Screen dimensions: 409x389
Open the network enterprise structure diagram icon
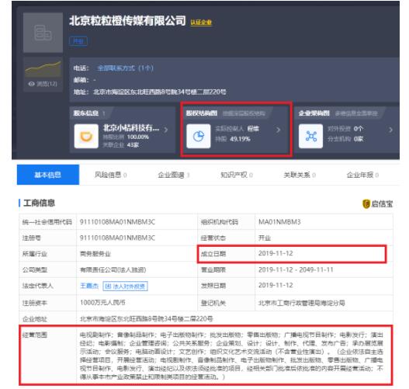click(x=310, y=136)
